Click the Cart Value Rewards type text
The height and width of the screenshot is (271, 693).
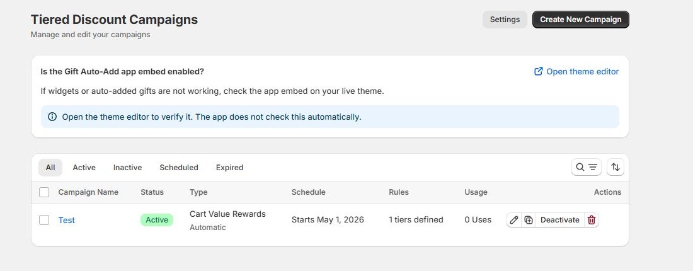coord(227,214)
